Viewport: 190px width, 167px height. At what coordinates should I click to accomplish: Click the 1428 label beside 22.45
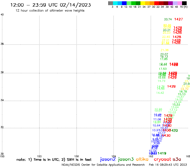coord(177,37)
